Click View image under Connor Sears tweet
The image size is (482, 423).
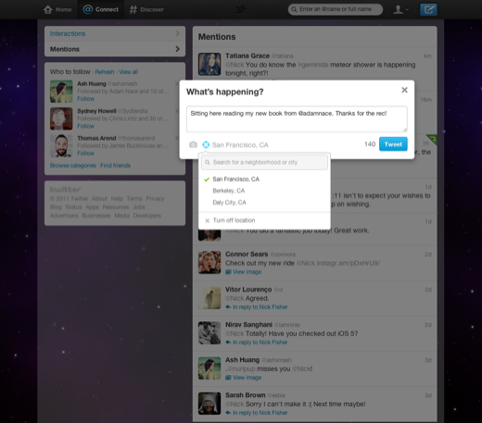pyautogui.click(x=244, y=272)
